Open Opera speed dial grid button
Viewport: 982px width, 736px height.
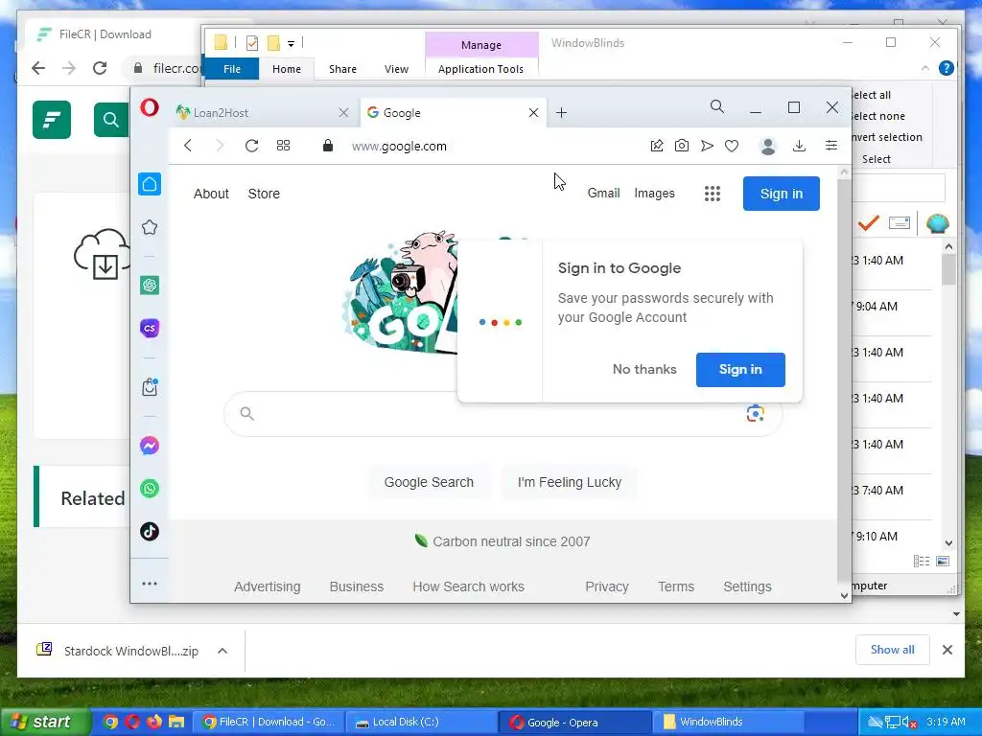click(283, 146)
